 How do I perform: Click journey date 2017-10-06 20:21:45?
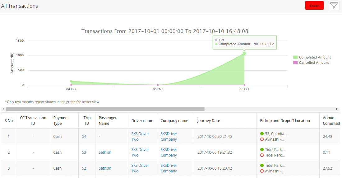(x=215, y=137)
